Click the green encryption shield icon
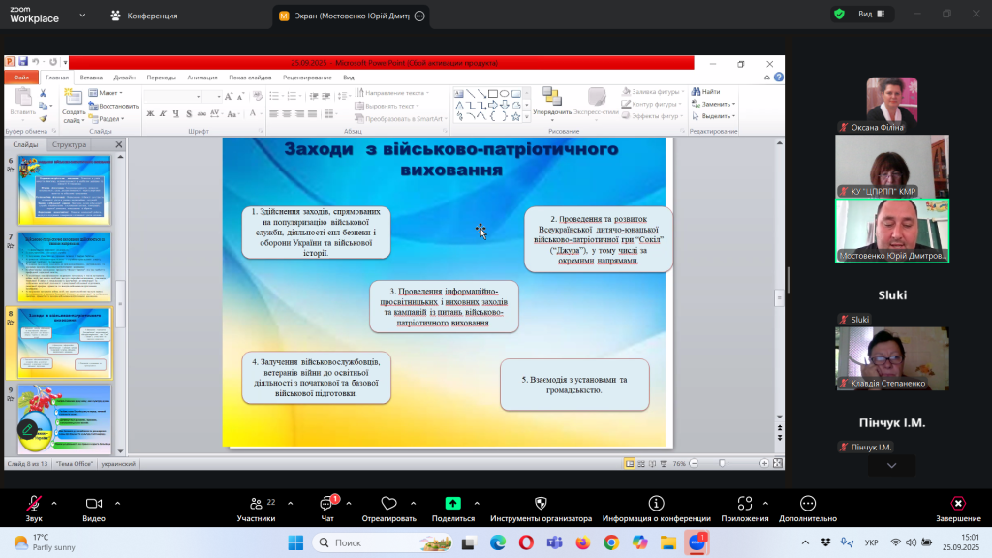992x558 pixels. click(838, 14)
